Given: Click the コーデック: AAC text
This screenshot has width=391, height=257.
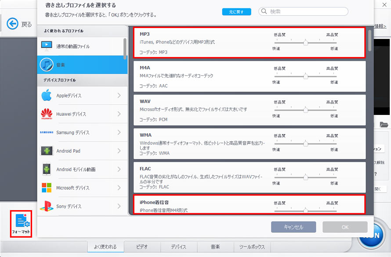Looking at the screenshot, I should 153,86.
